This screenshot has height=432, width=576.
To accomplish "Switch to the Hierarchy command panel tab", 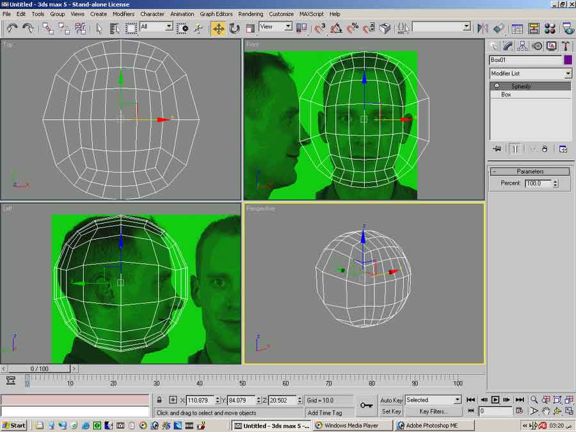I will [522, 46].
